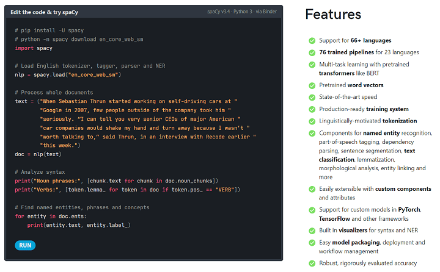Click the 'When Sebastian Thrun started' string line
Image resolution: width=440 pixels, height=272 pixels.
point(126,101)
